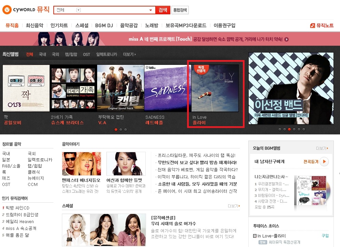Open headline 무한도전이 보고 싶다! 빨리 방송 재개하라!
The height and width of the screenshot is (247, 340).
[x=197, y=162]
